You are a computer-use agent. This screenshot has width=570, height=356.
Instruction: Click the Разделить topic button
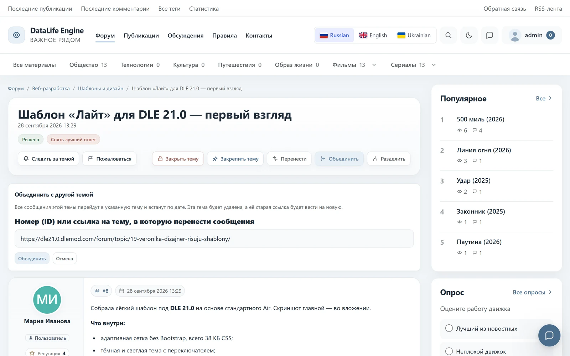[389, 159]
